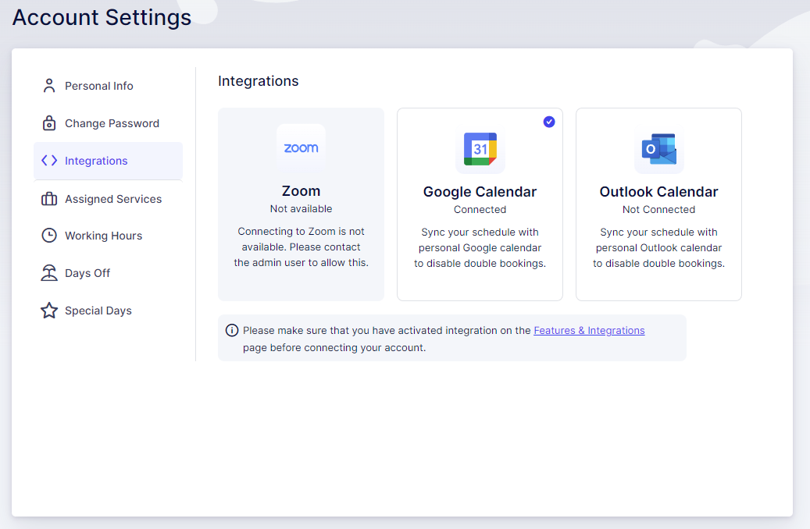Click the Special Days star icon

(49, 311)
